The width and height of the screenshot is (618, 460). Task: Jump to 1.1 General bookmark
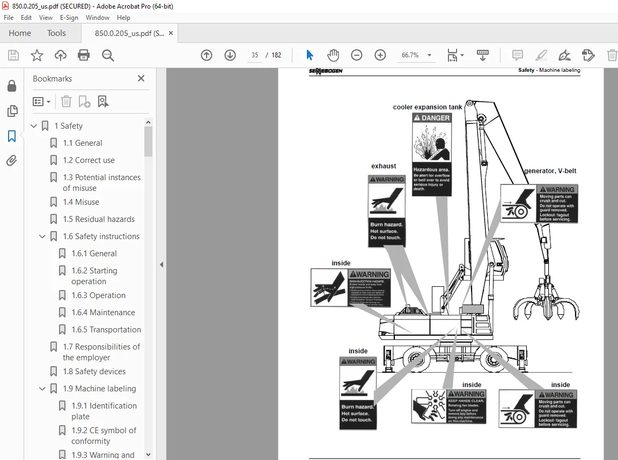coord(83,143)
